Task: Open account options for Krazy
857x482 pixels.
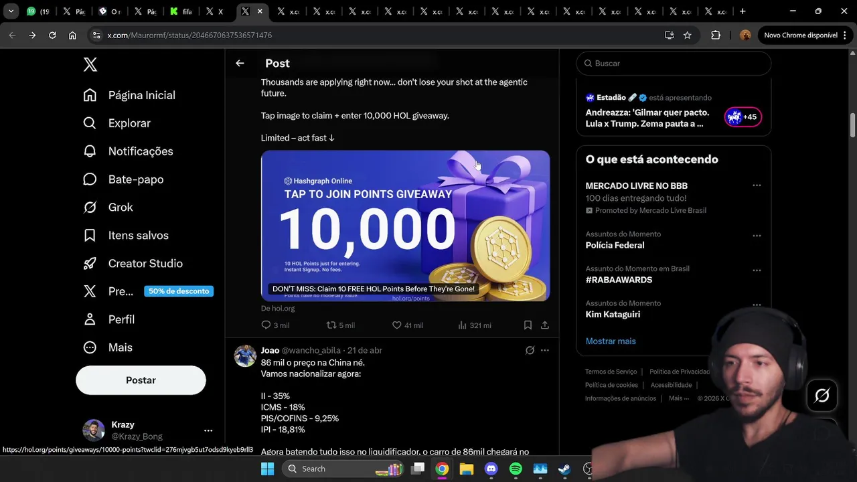Action: tap(208, 430)
